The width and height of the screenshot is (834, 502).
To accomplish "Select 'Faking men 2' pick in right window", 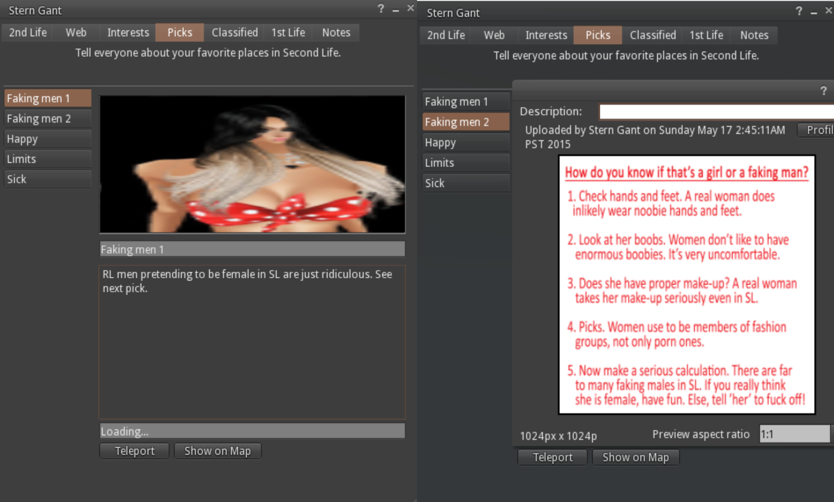I will point(466,122).
